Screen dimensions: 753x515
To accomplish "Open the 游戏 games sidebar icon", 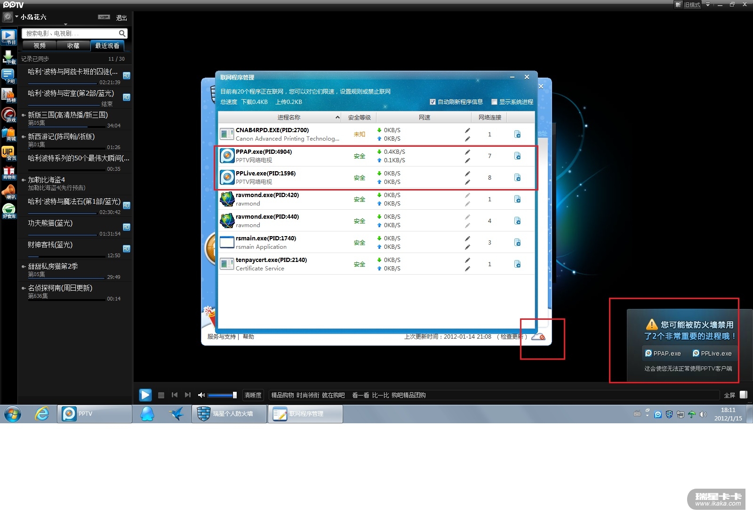I will tap(8, 115).
